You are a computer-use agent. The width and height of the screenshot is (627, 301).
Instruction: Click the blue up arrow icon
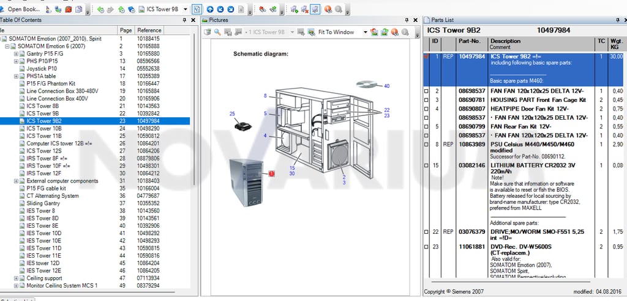click(210, 9)
